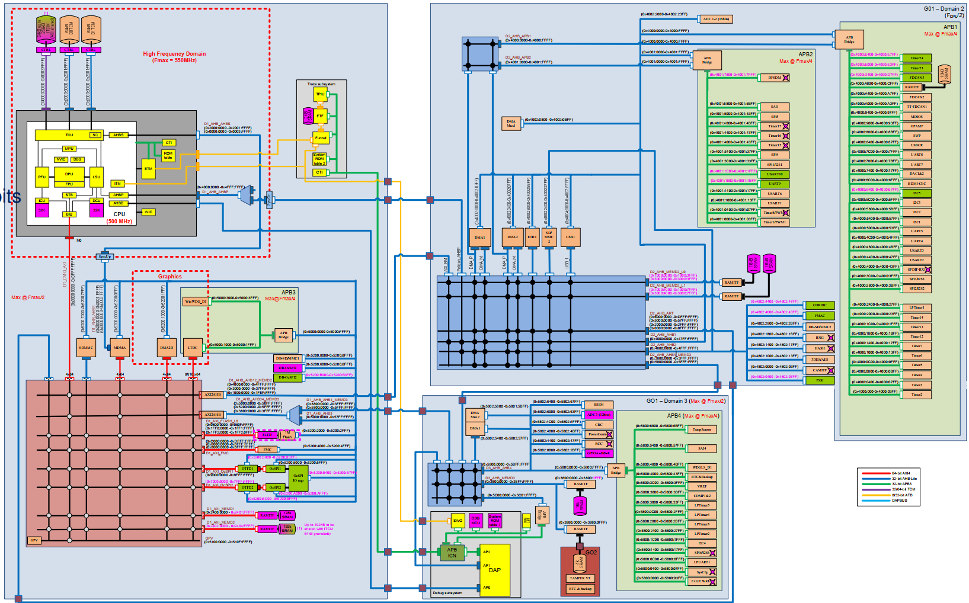The width and height of the screenshot is (969, 603).
Task: Select the DMA Mux1 block
Action: (511, 123)
